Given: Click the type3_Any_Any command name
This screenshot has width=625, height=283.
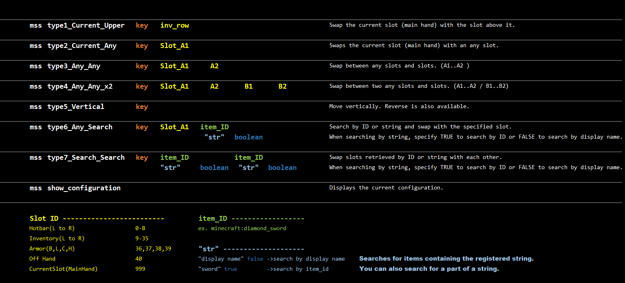Looking at the screenshot, I should tap(73, 66).
